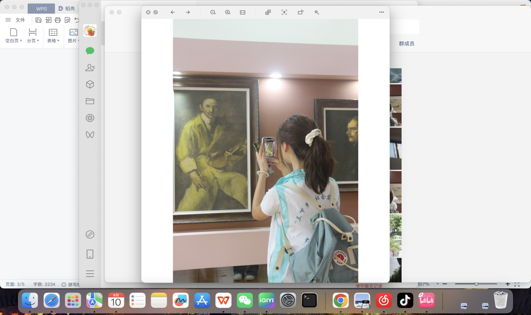Open Finder from the dock
The height and width of the screenshot is (315, 531).
click(x=30, y=300)
